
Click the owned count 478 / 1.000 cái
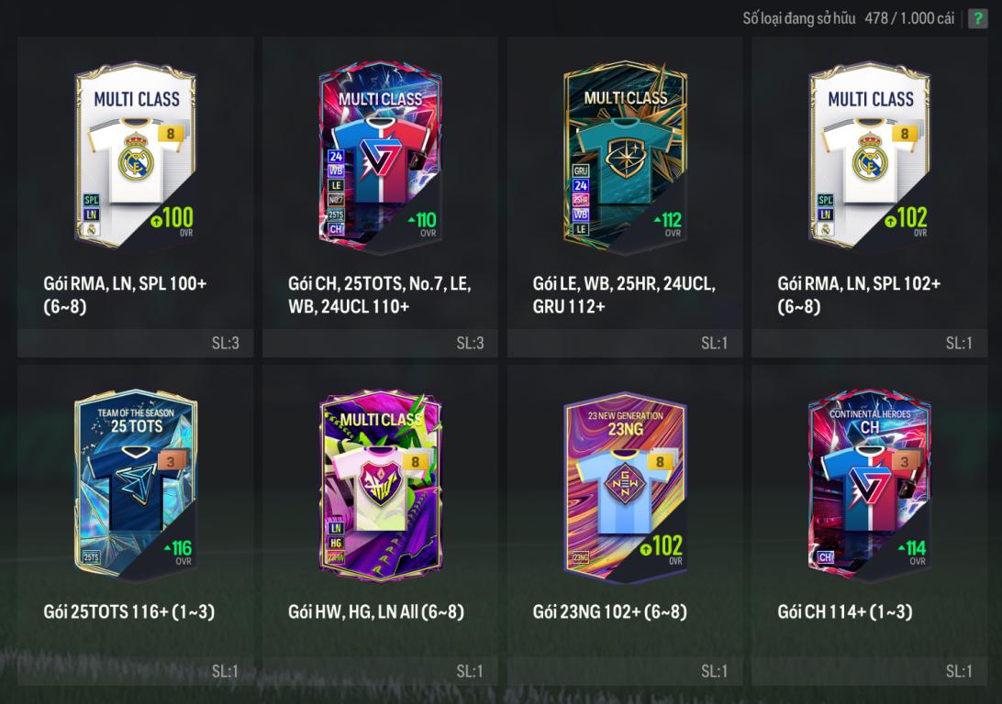(x=908, y=18)
